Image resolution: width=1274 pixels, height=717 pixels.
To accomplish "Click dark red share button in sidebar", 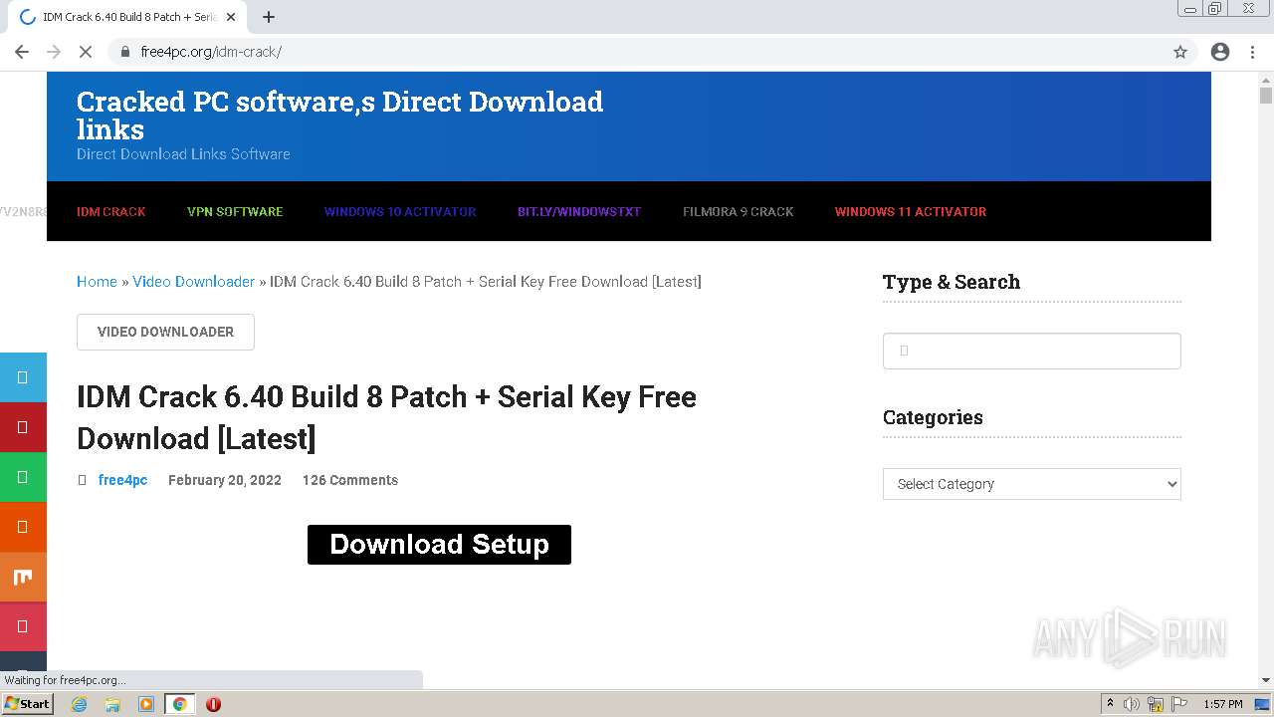I will pos(23,427).
